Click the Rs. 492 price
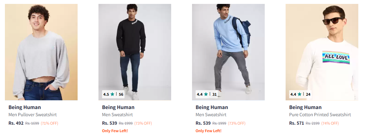 click(x=16, y=123)
